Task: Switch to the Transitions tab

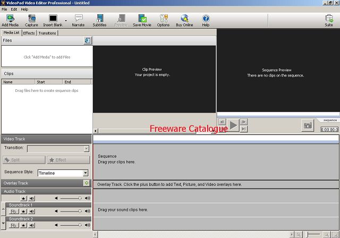Action: [47, 33]
